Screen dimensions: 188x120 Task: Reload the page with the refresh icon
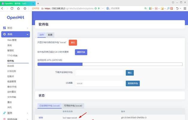click(x=12, y=8)
